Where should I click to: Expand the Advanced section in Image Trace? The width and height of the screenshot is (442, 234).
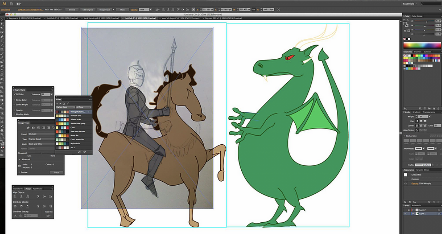pos(19,159)
